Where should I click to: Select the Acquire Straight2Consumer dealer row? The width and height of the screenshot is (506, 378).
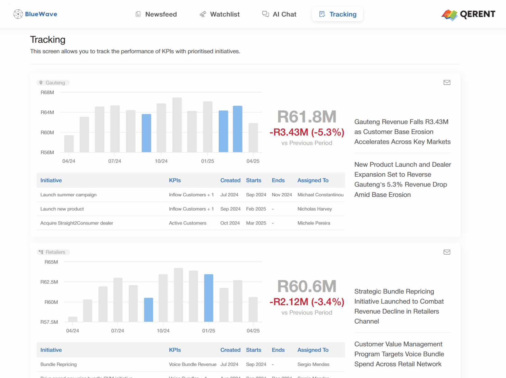pos(77,223)
